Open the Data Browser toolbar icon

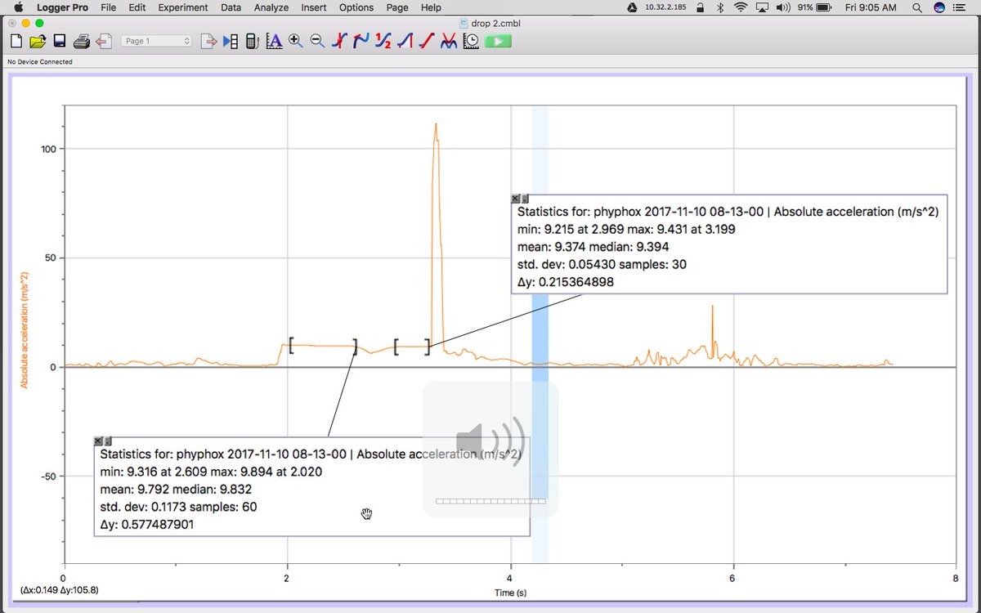(231, 41)
